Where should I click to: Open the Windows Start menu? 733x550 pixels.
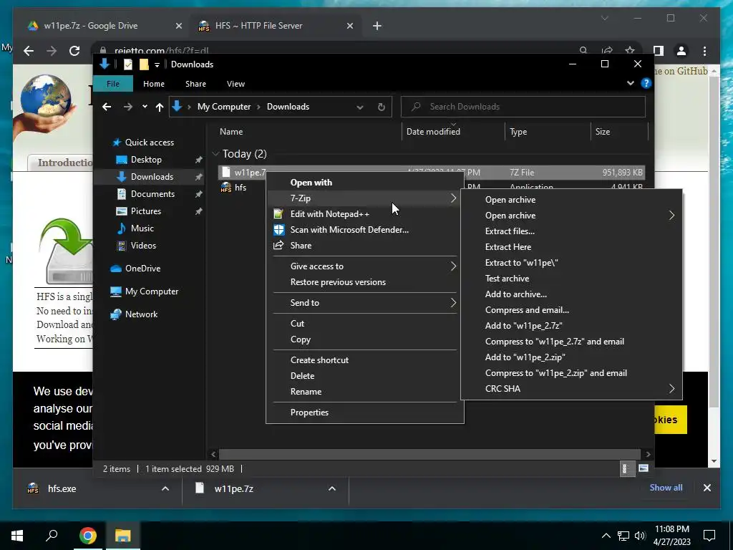(x=17, y=536)
